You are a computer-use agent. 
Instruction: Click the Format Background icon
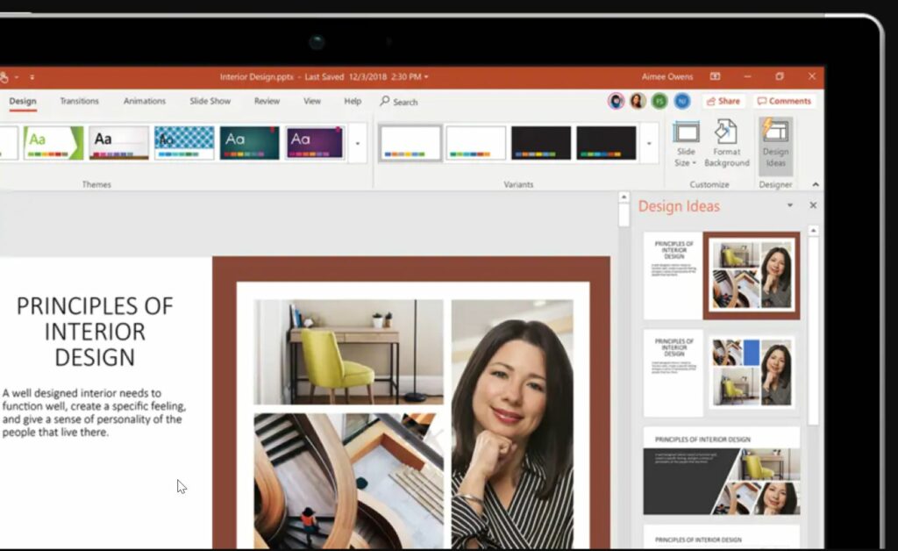click(x=727, y=144)
